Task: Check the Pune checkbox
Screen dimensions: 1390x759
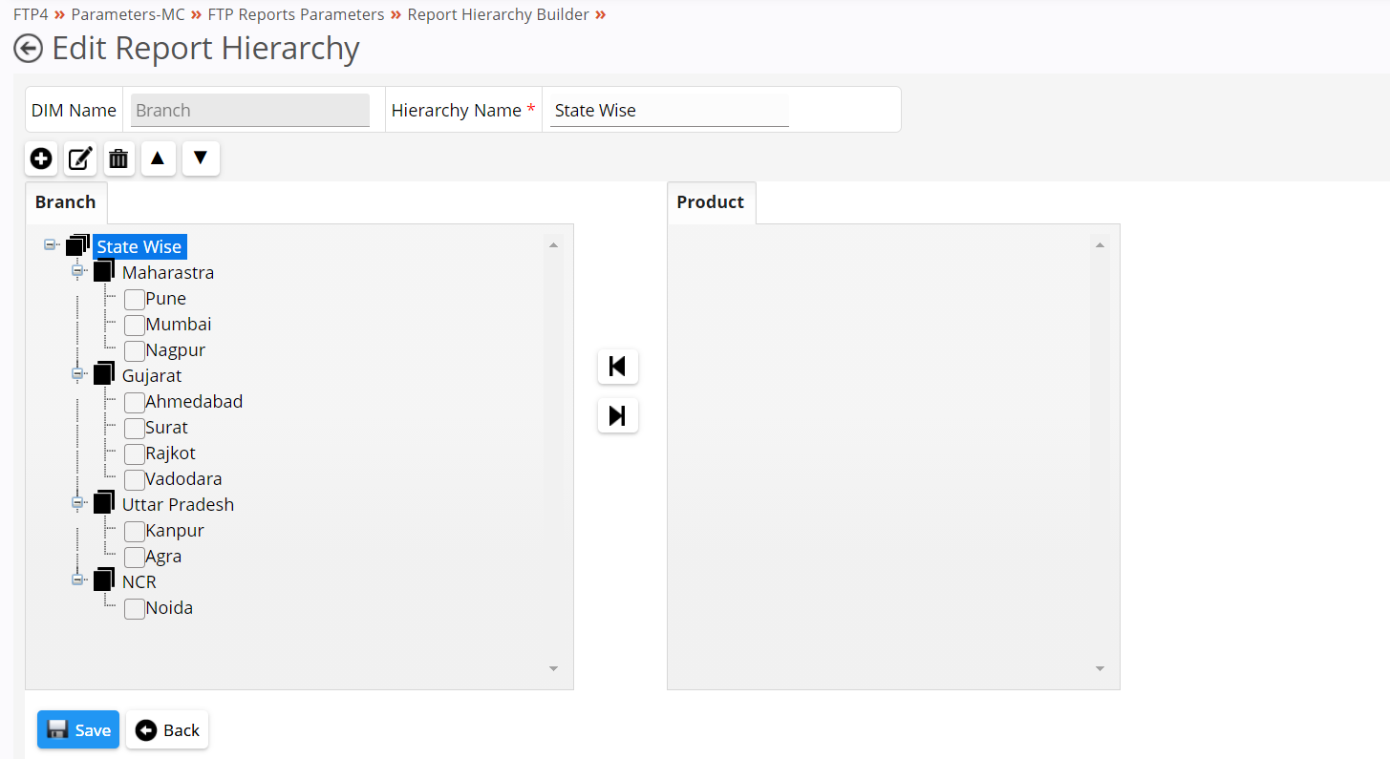Action: (135, 299)
